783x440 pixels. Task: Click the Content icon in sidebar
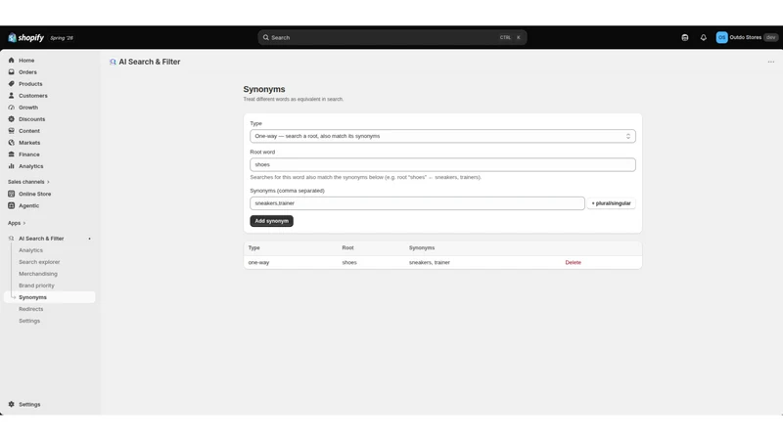point(11,131)
